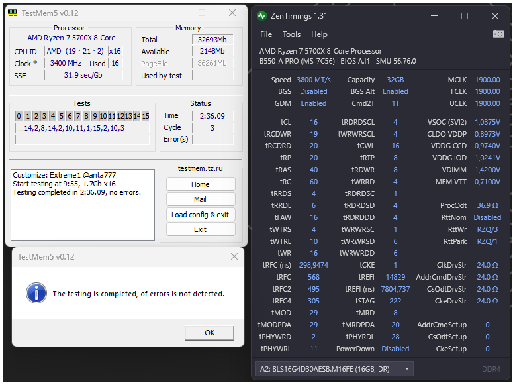Open the Help menu in ZenTimings
Viewport: 515px width, 385px height.
coord(319,34)
